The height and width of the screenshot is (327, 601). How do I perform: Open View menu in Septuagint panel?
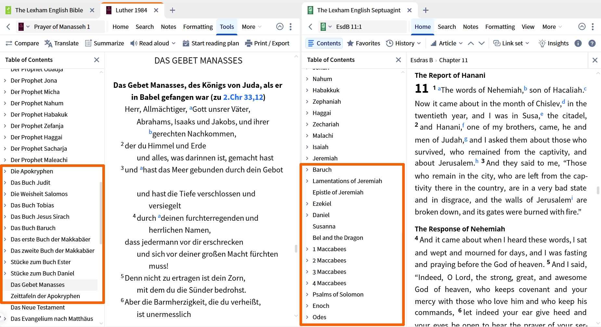point(528,27)
